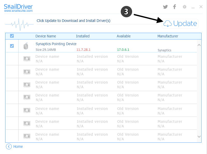Click the Manufacturer column header
The image size is (207, 154).
click(168, 36)
